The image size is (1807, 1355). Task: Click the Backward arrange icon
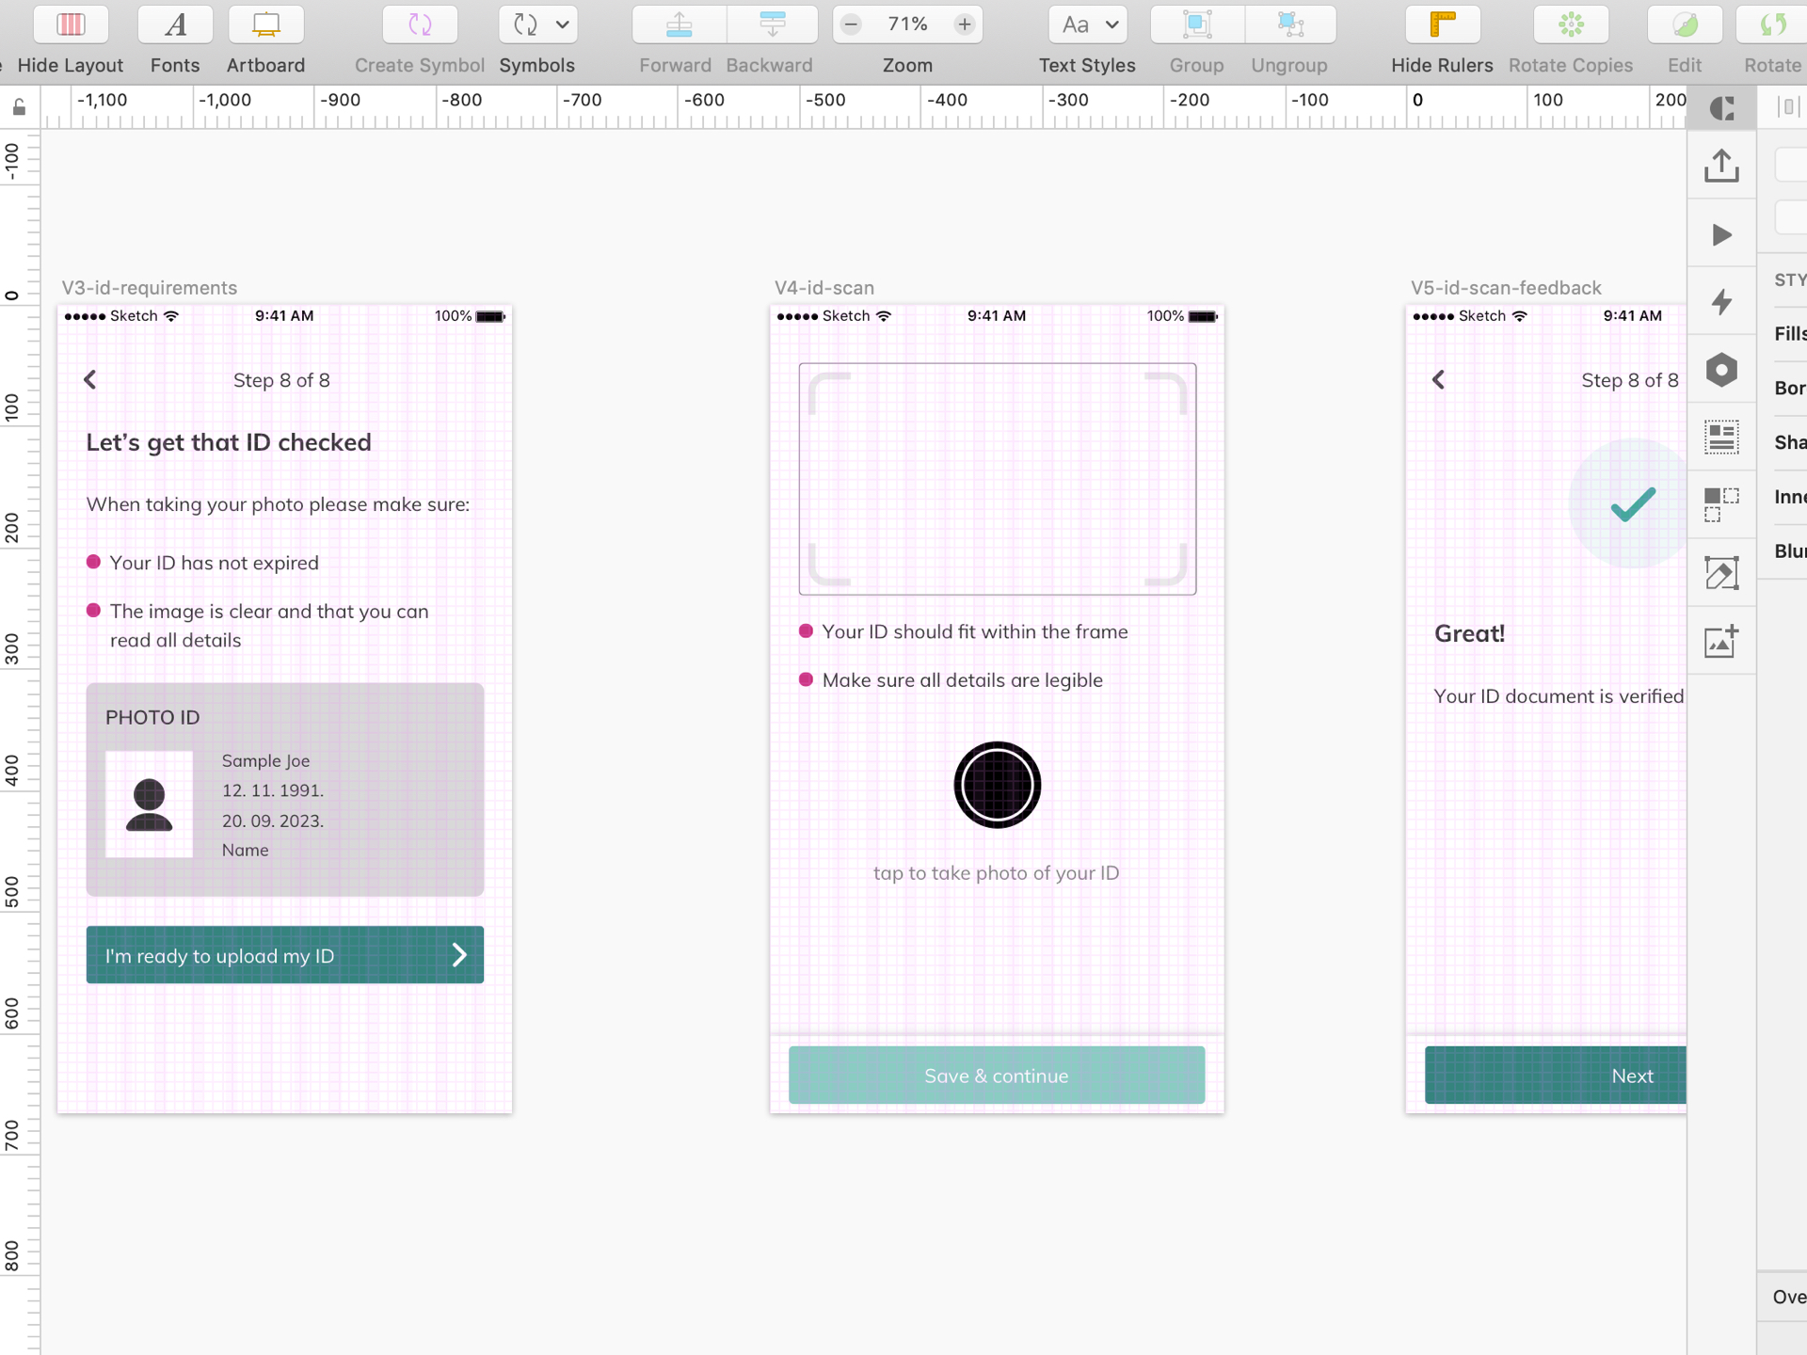(772, 24)
